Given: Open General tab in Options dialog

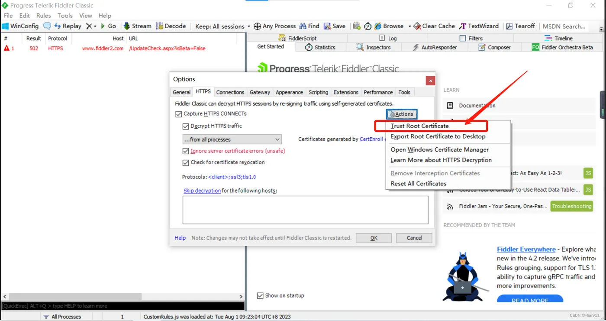Looking at the screenshot, I should click(181, 92).
